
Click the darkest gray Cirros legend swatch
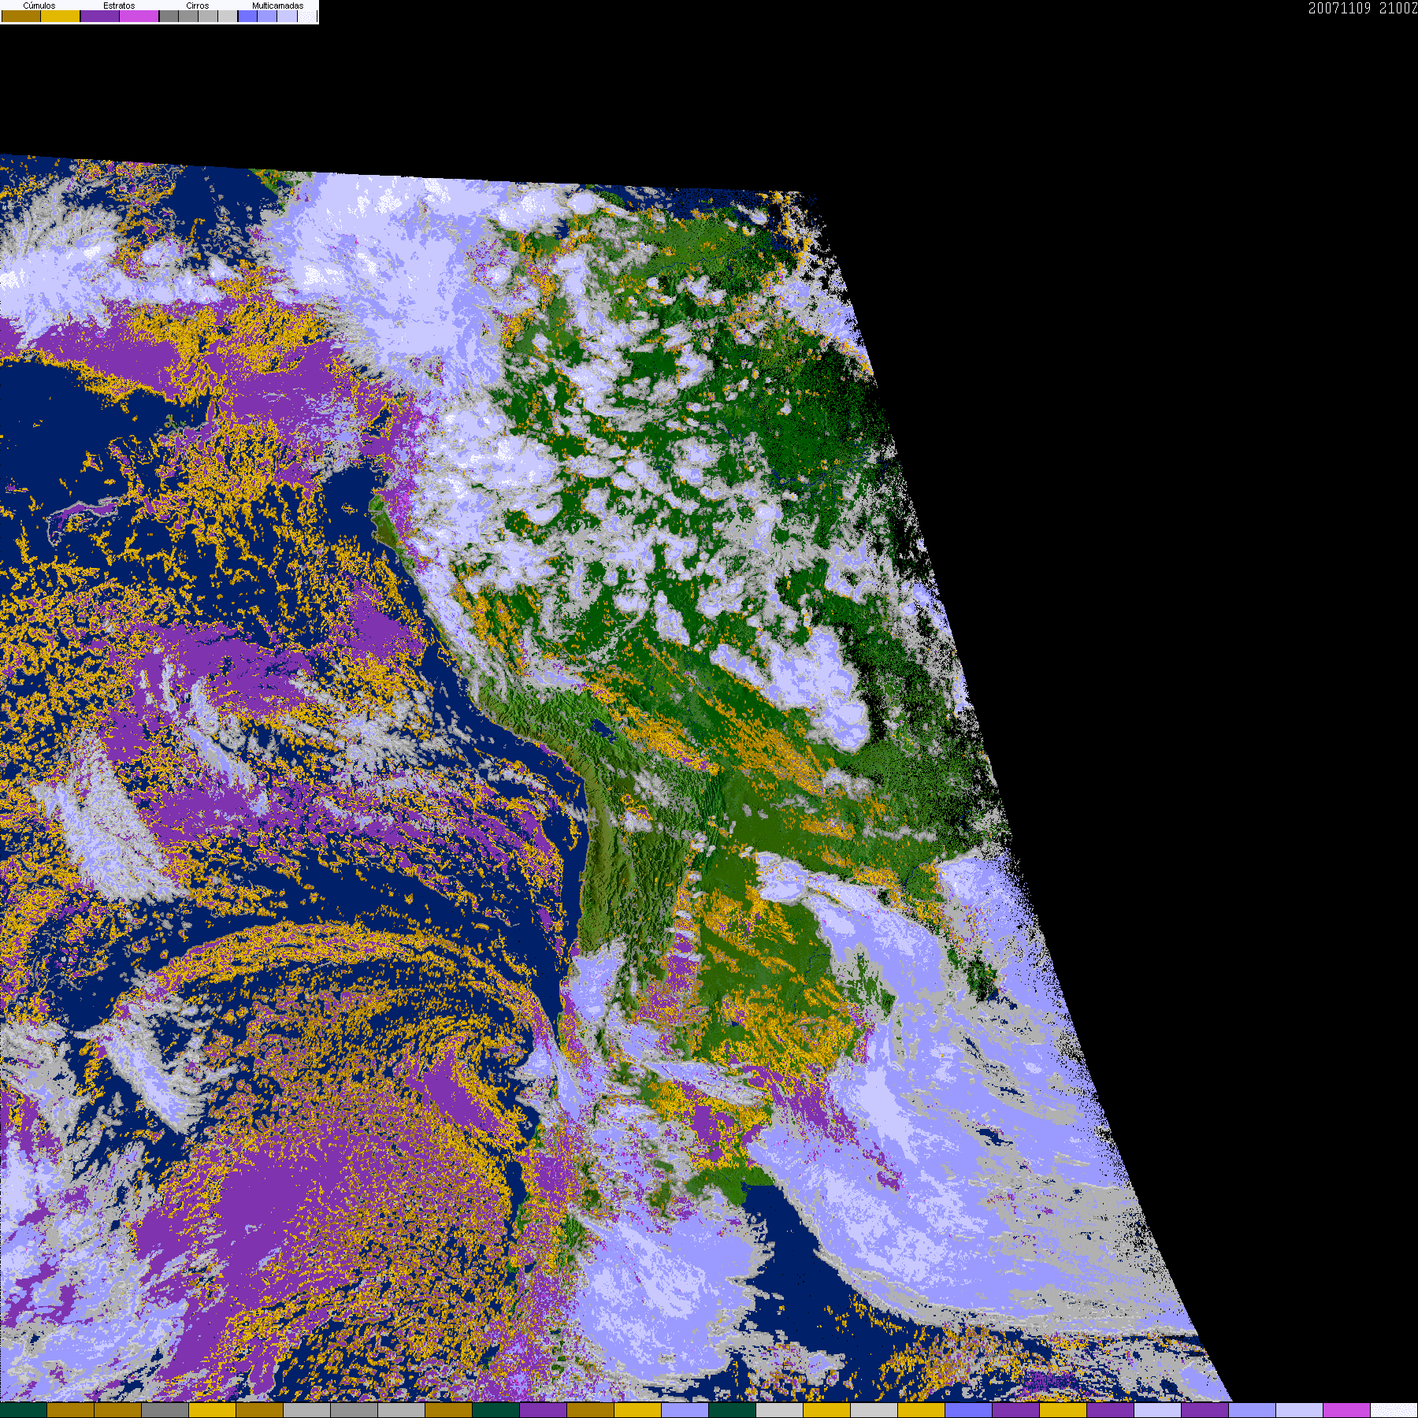coord(169,16)
